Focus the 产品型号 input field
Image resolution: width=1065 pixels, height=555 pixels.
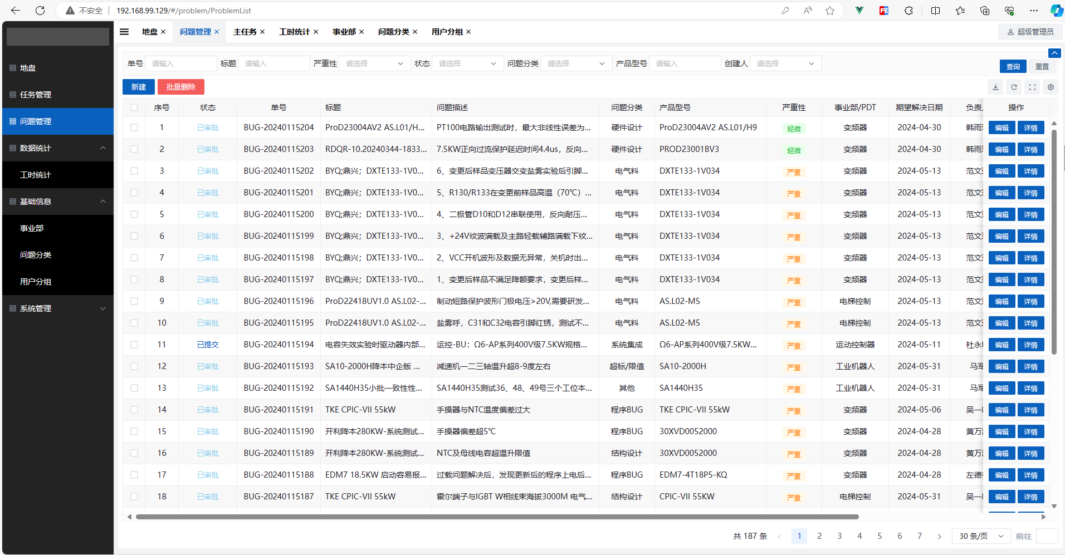coord(685,63)
